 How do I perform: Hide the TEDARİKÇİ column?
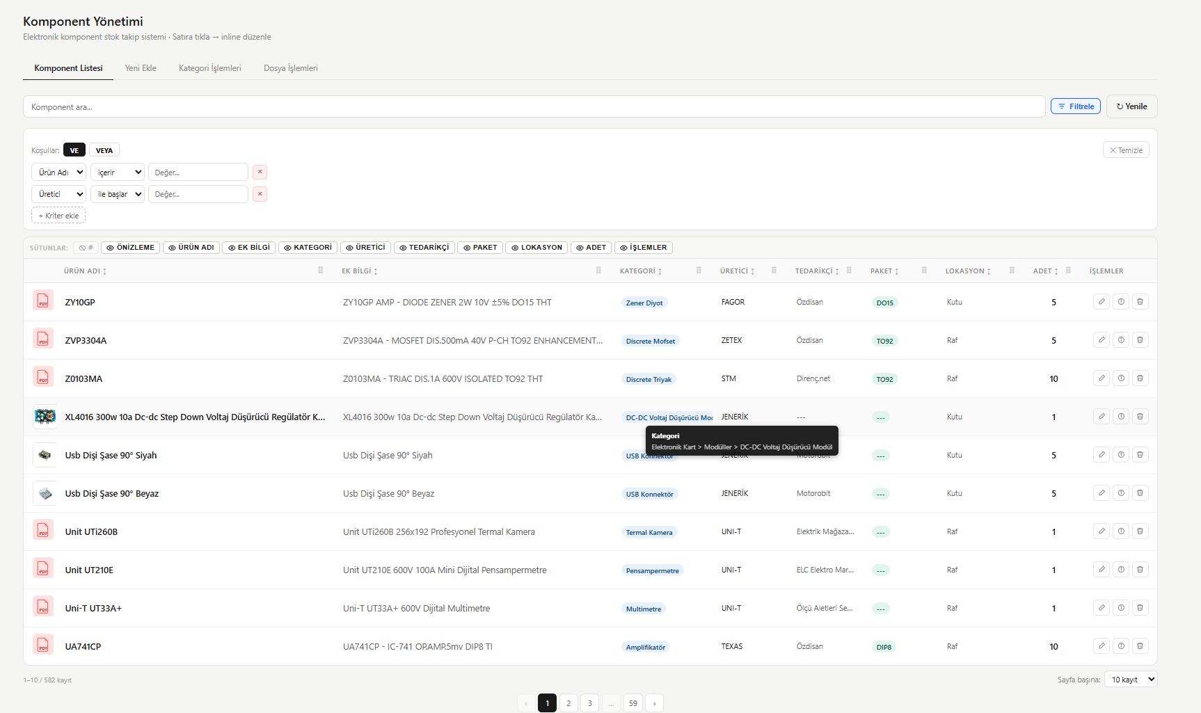click(x=424, y=248)
